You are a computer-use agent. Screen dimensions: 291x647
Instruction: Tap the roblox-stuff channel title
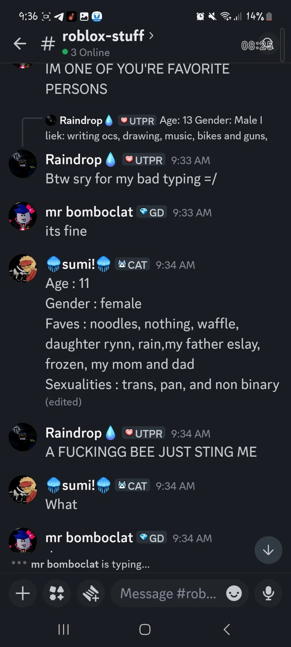click(x=103, y=36)
